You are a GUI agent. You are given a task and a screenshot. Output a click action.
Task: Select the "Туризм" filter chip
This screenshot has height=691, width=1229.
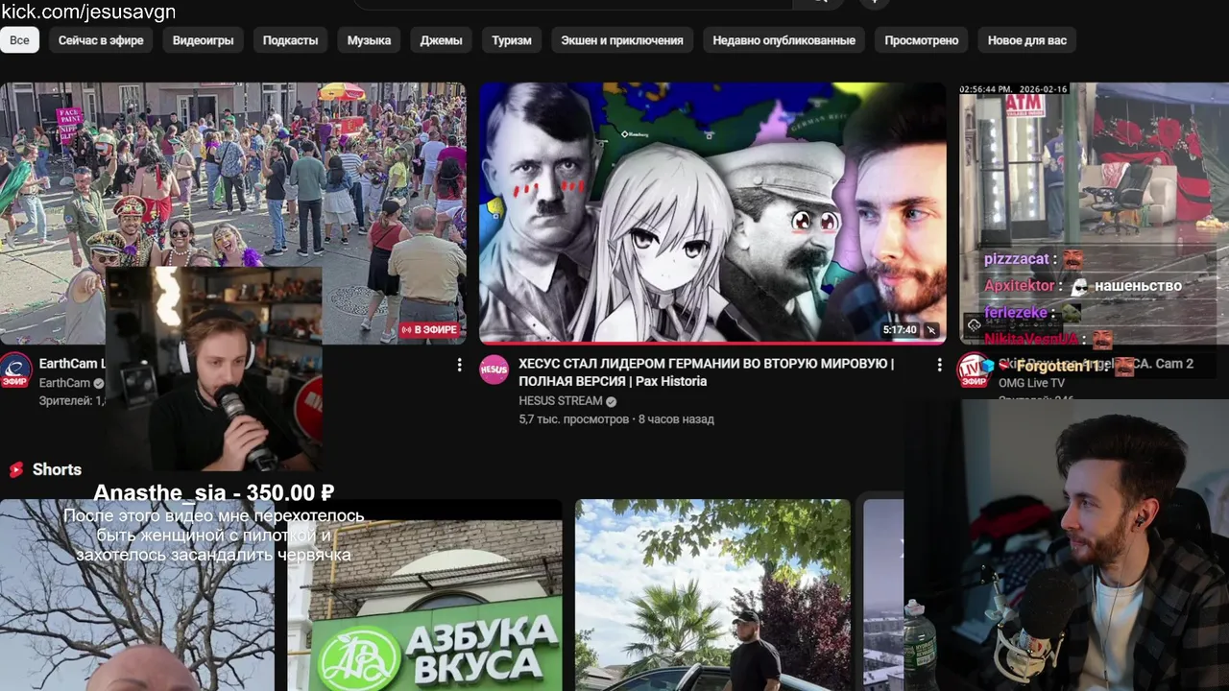512,40
